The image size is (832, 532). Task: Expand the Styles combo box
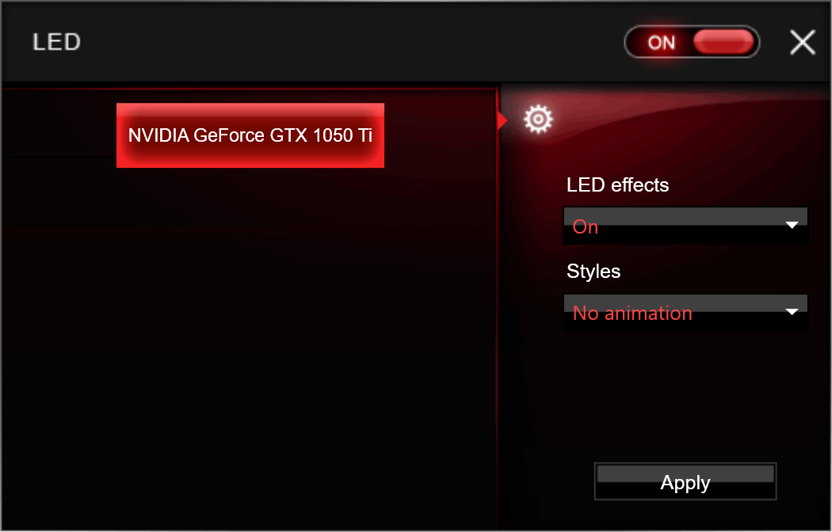coord(685,312)
